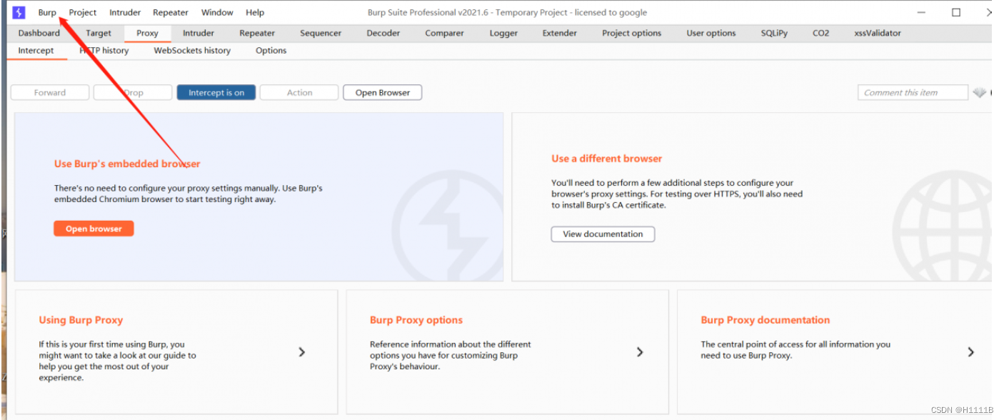Image resolution: width=1004 pixels, height=420 pixels.
Task: Switch to the Dashboard tab
Action: point(39,33)
